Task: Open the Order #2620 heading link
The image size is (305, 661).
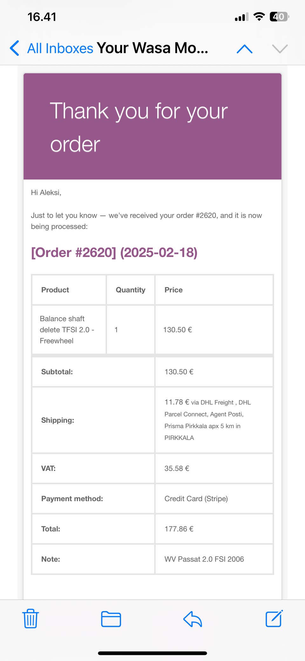Action: (x=114, y=253)
